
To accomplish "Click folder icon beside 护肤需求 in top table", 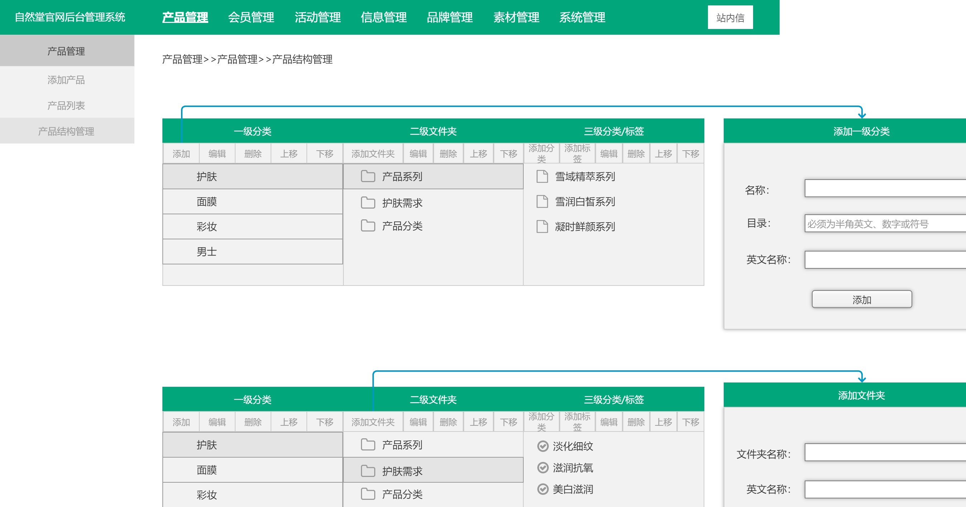I will pos(367,202).
